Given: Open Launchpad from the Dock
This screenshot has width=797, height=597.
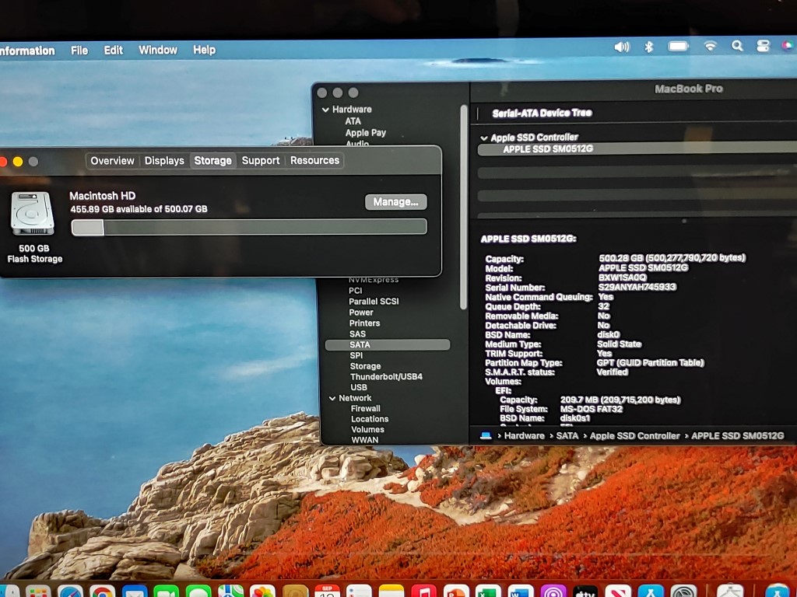Looking at the screenshot, I should point(38,592).
